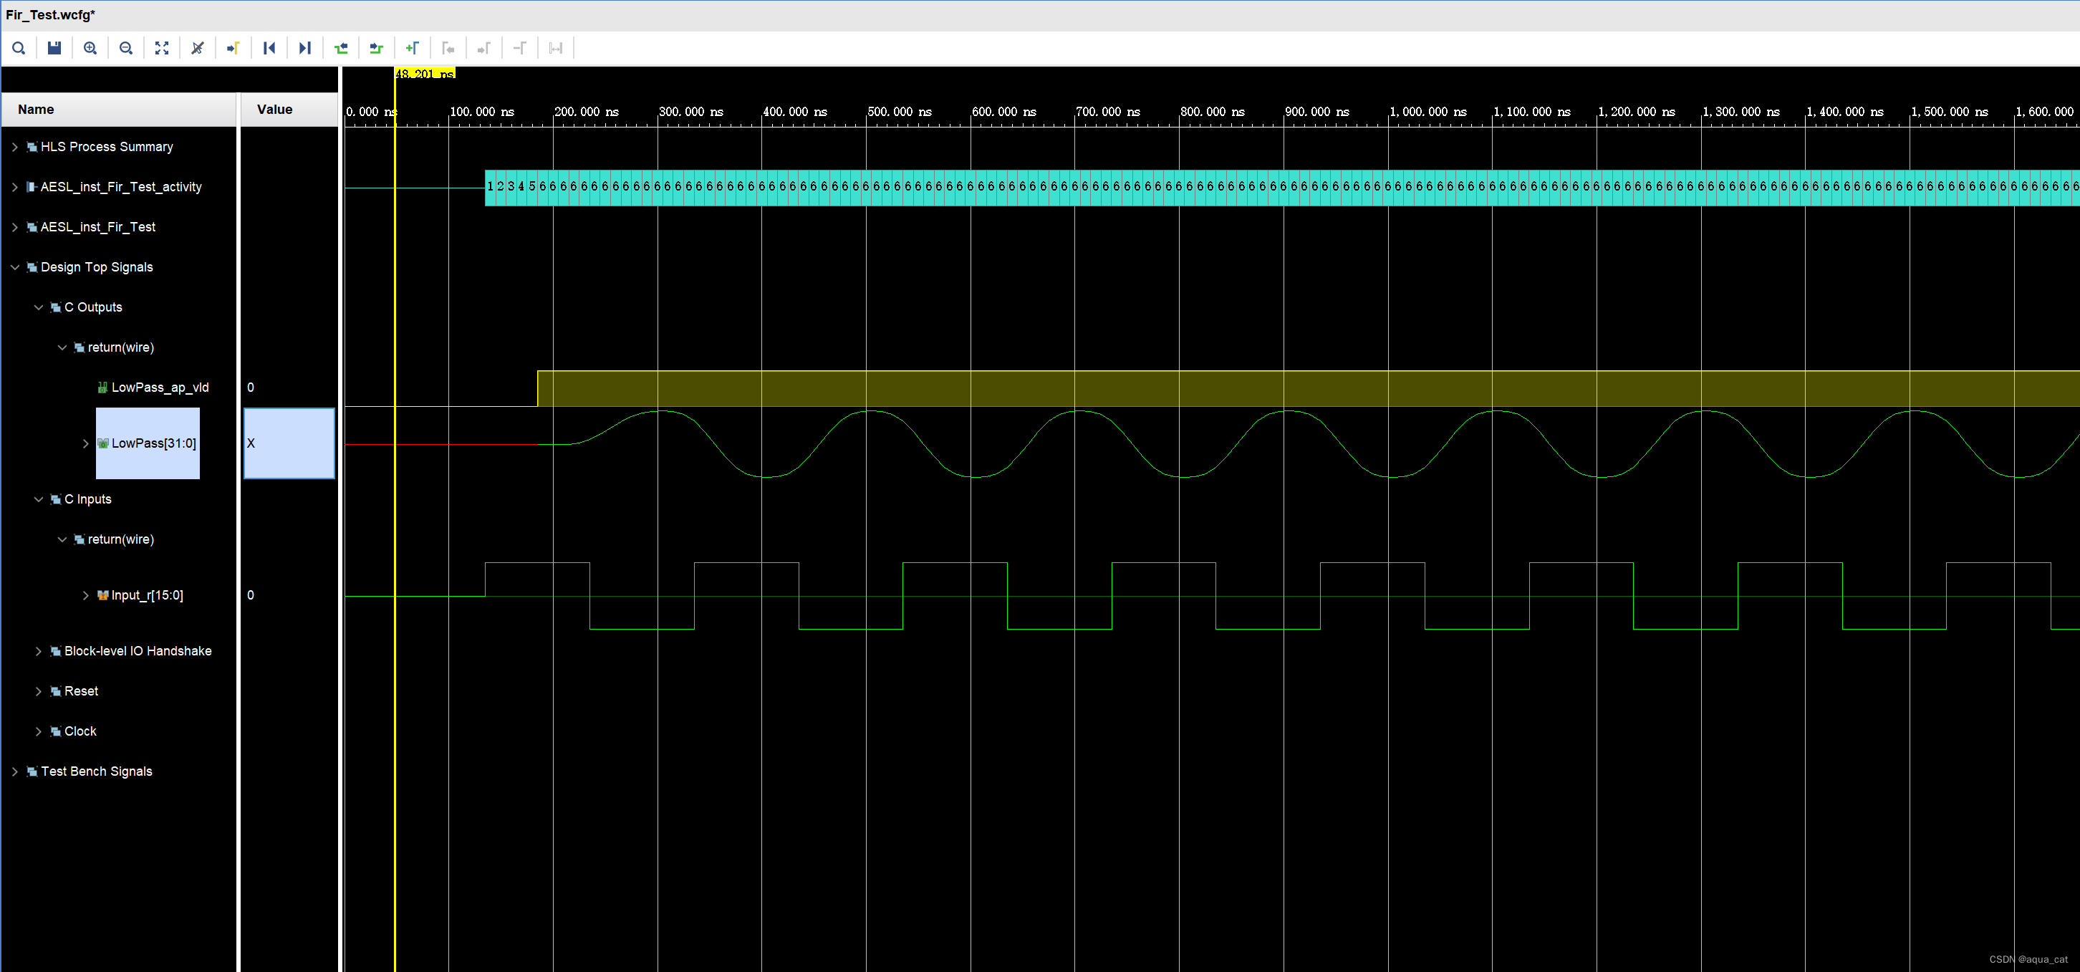Click the yellow cursor time flag
This screenshot has height=972, width=2080.
(x=425, y=74)
